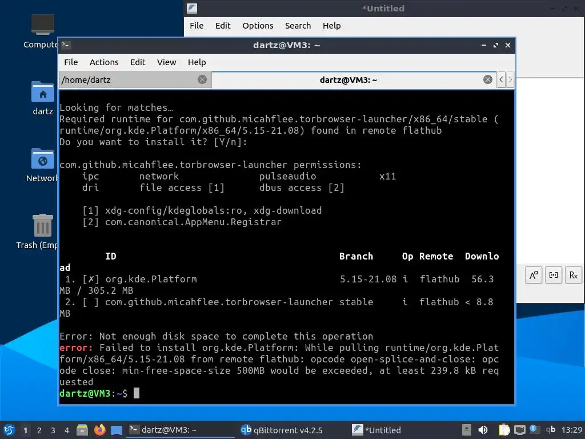Click the xdg-config/kdeglobals:ro footnote line
Screen dimensions: 585x439
click(x=202, y=210)
